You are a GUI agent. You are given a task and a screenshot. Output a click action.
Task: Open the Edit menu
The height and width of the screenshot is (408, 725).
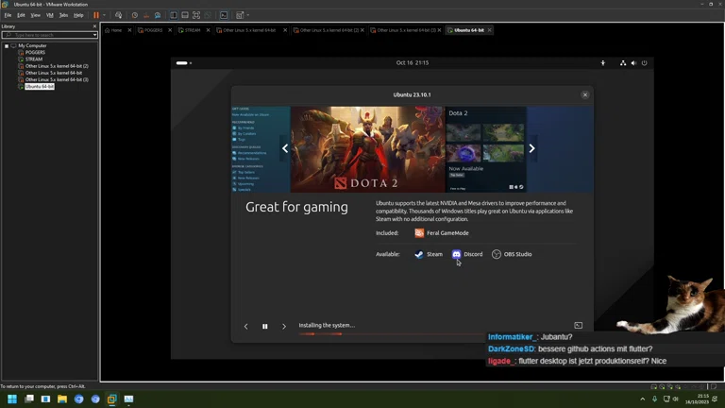pyautogui.click(x=22, y=15)
